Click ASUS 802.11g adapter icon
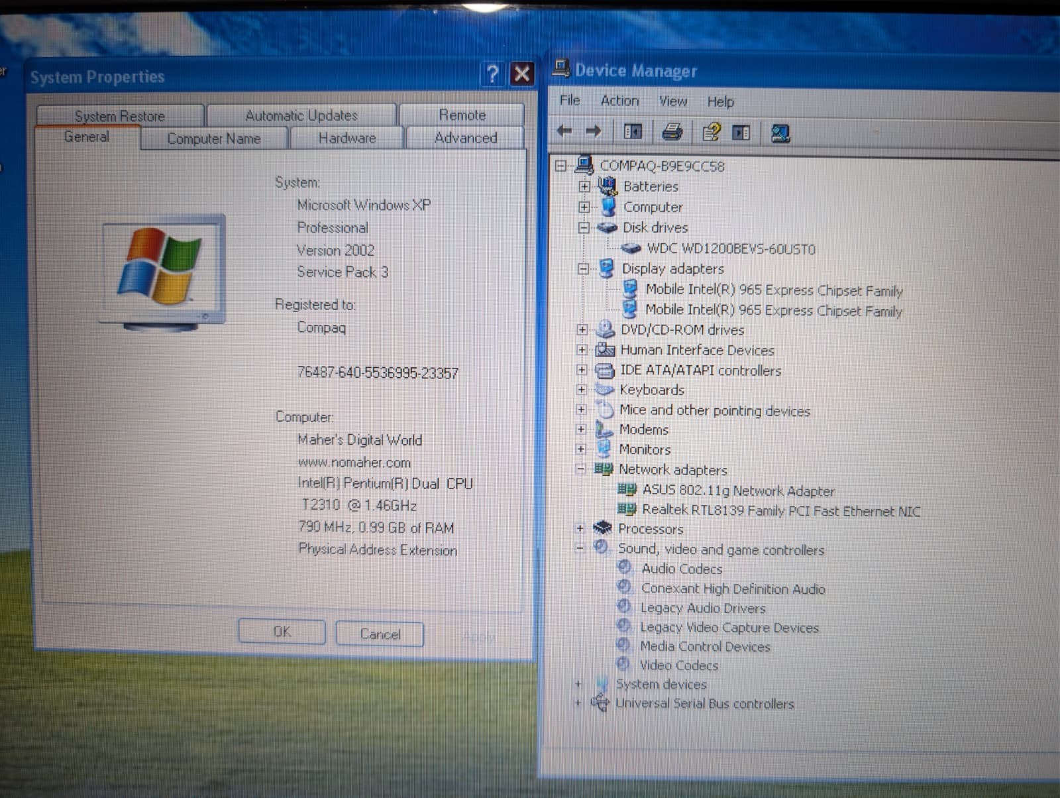The width and height of the screenshot is (1060, 798). pos(626,489)
